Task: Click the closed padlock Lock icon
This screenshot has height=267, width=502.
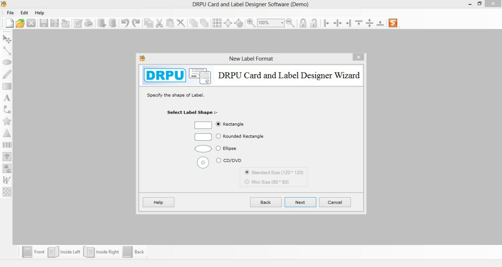Action: tap(303, 23)
